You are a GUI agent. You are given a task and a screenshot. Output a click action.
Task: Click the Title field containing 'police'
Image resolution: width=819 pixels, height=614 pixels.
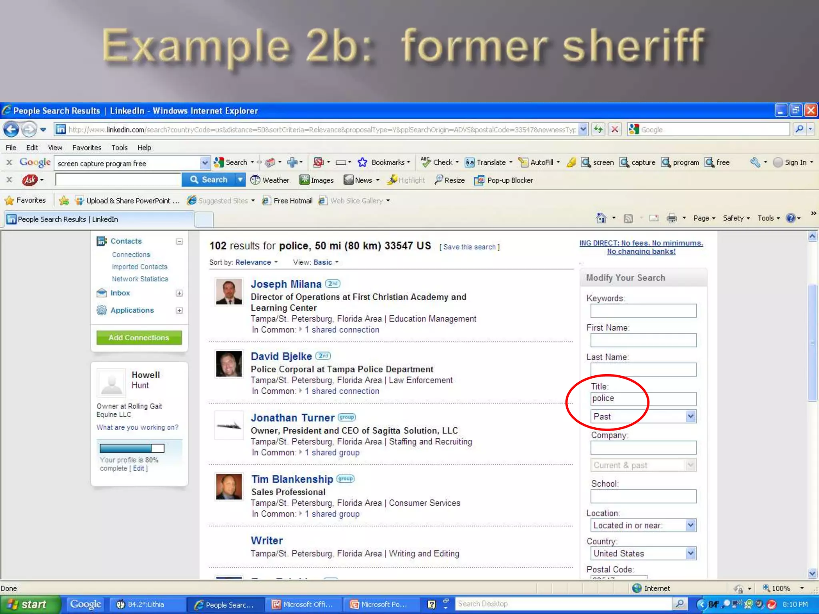[643, 399]
